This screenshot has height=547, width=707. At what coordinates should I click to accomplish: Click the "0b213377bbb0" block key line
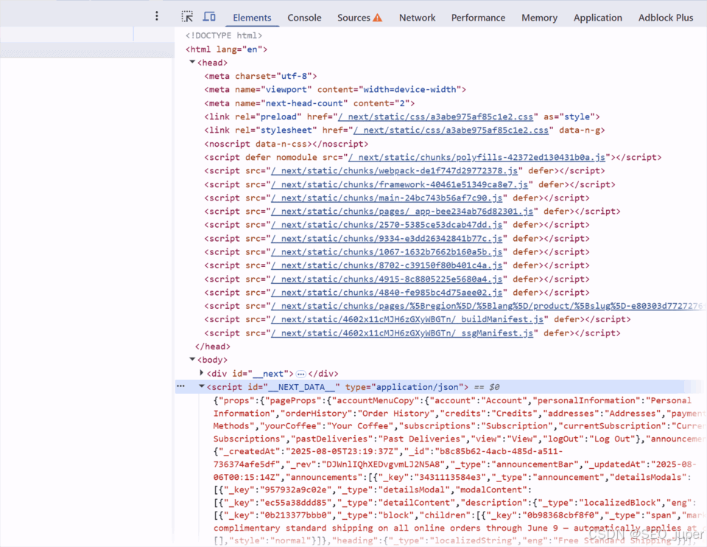point(458,515)
